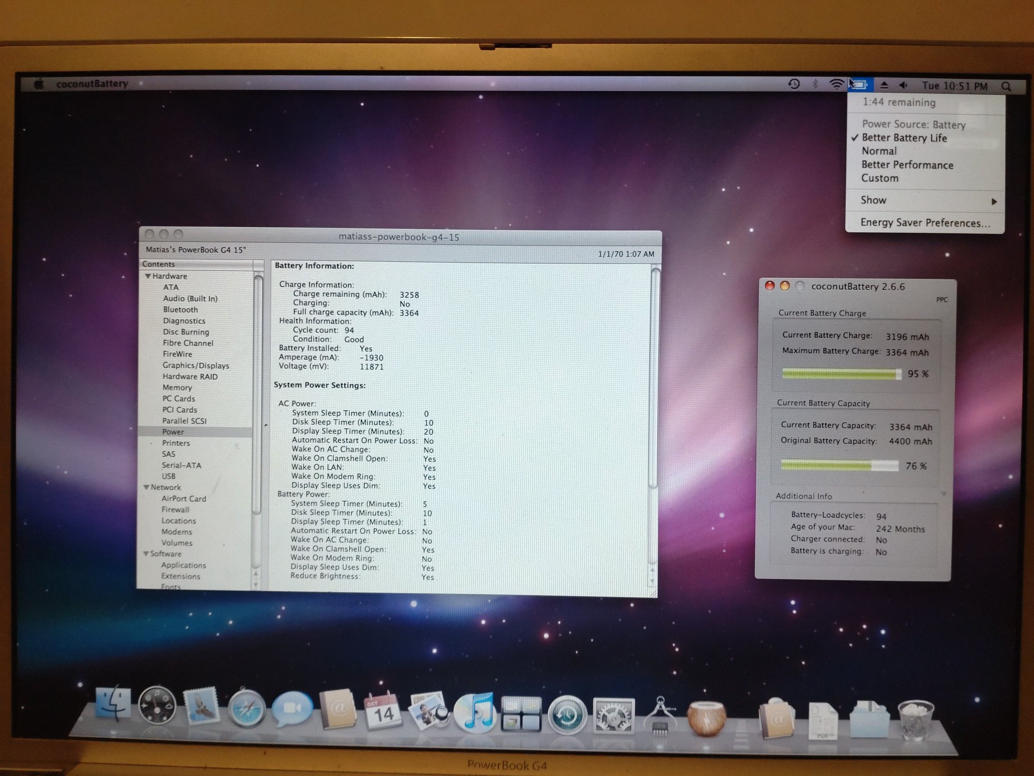This screenshot has height=776, width=1034.
Task: Expand the Show submenu
Action: 925,201
